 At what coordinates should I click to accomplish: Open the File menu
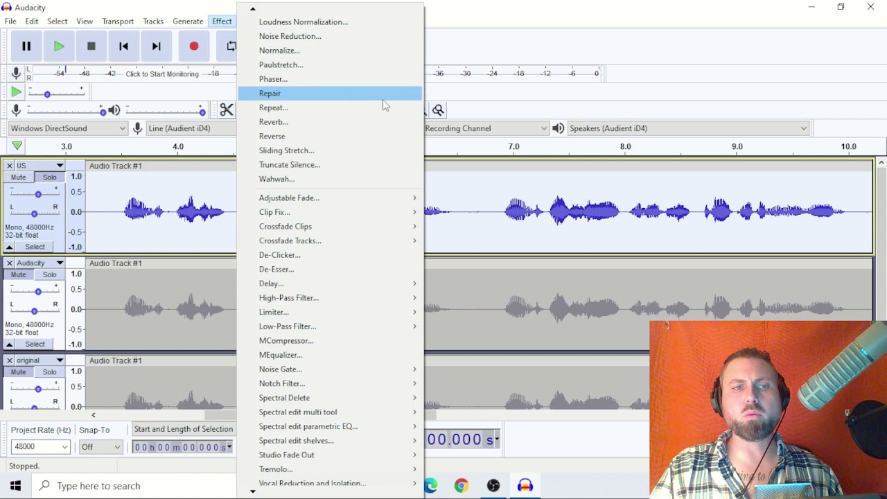[10, 21]
